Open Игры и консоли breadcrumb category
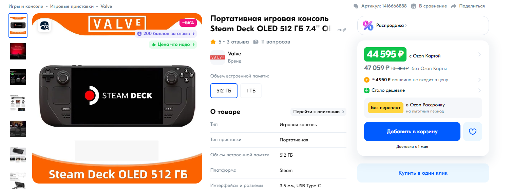The height and width of the screenshot is (191, 511). coord(26,6)
